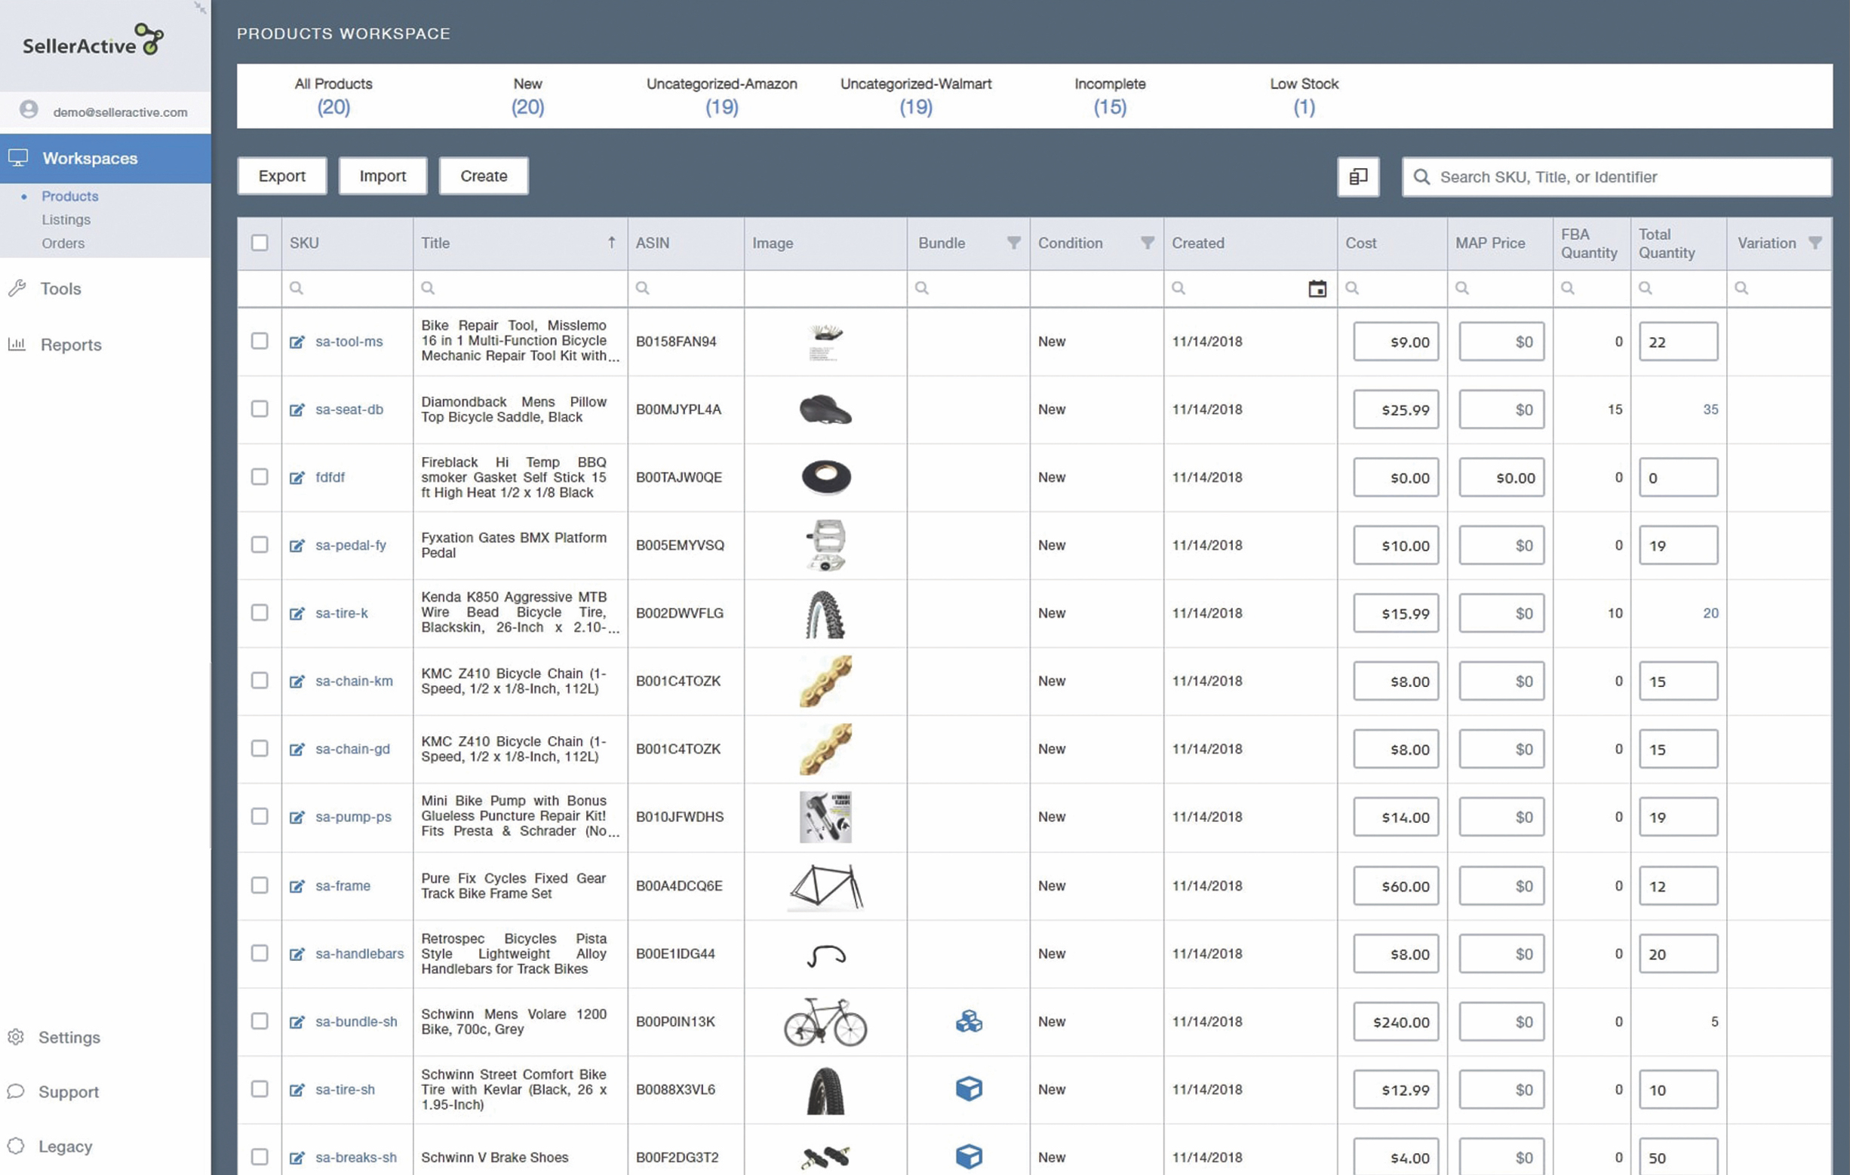Click the bundle icon for sa-bundle-sh
The width and height of the screenshot is (1850, 1175).
coord(968,1021)
